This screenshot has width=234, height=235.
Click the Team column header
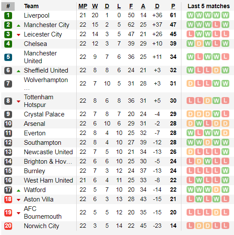coord(31,6)
